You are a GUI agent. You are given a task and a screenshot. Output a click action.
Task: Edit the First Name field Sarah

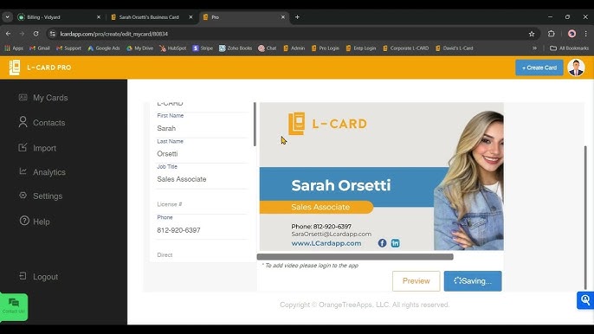pos(202,128)
